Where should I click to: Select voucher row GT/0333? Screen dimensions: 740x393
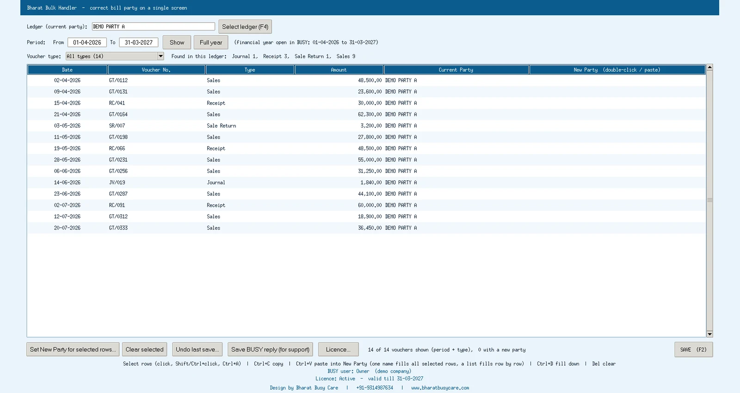[366, 228]
